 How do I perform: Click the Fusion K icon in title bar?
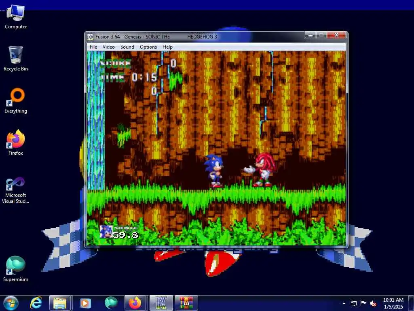[90, 37]
